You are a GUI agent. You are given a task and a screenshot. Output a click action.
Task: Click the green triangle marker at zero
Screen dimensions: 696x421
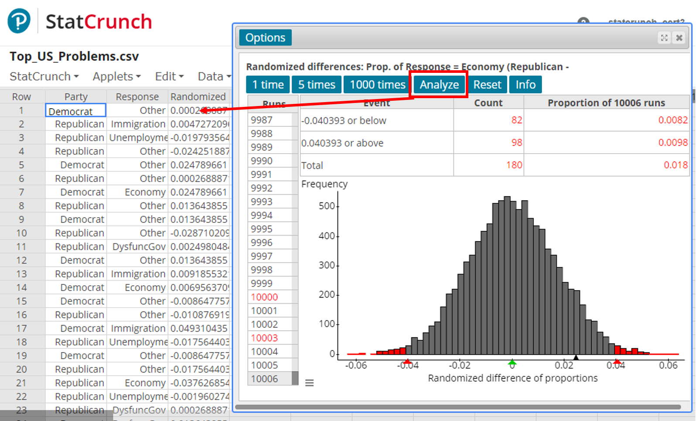512,362
